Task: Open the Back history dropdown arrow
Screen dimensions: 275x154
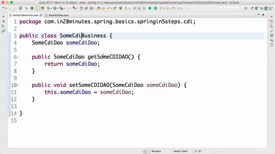Action: click(x=182, y=8)
